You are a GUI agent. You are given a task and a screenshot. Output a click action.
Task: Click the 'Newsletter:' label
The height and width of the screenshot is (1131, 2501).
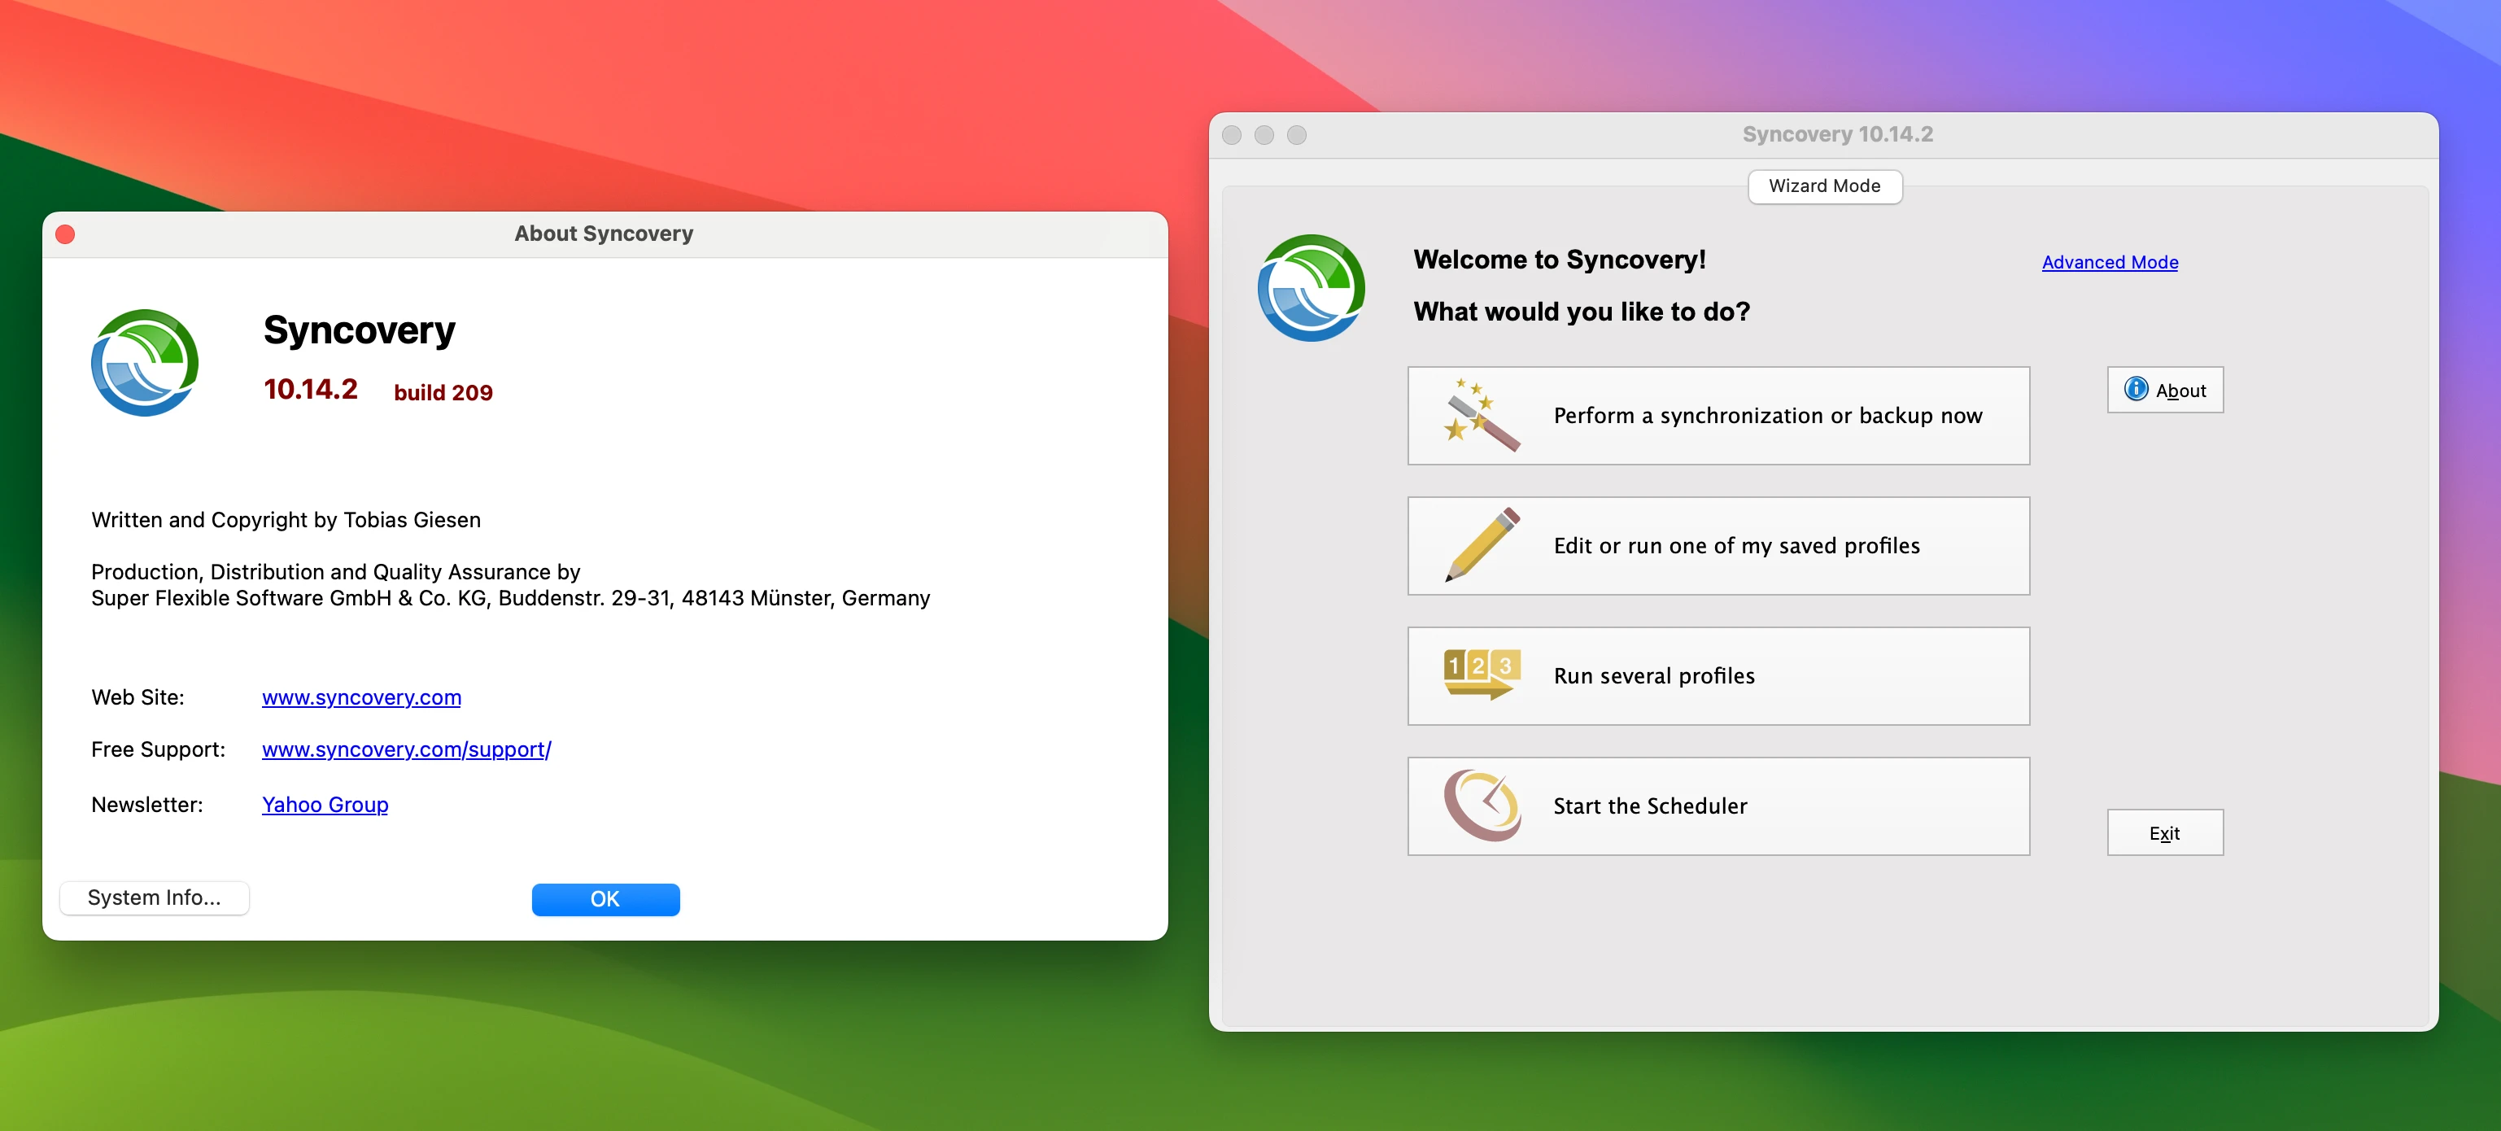(146, 805)
